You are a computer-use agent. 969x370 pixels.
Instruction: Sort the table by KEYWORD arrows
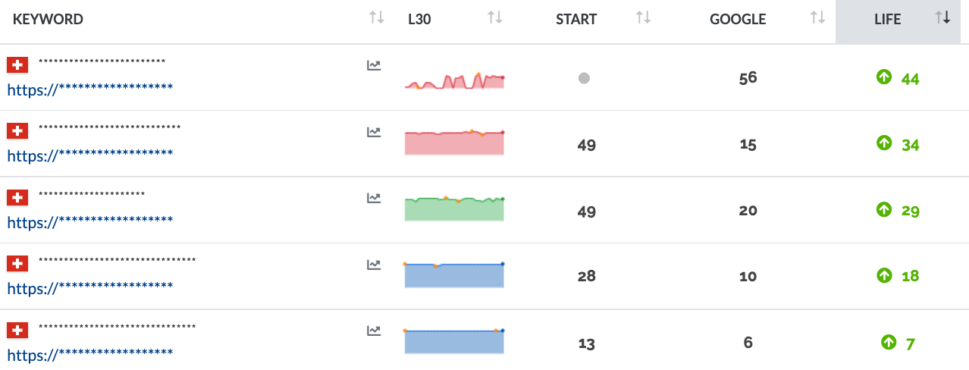click(x=377, y=18)
